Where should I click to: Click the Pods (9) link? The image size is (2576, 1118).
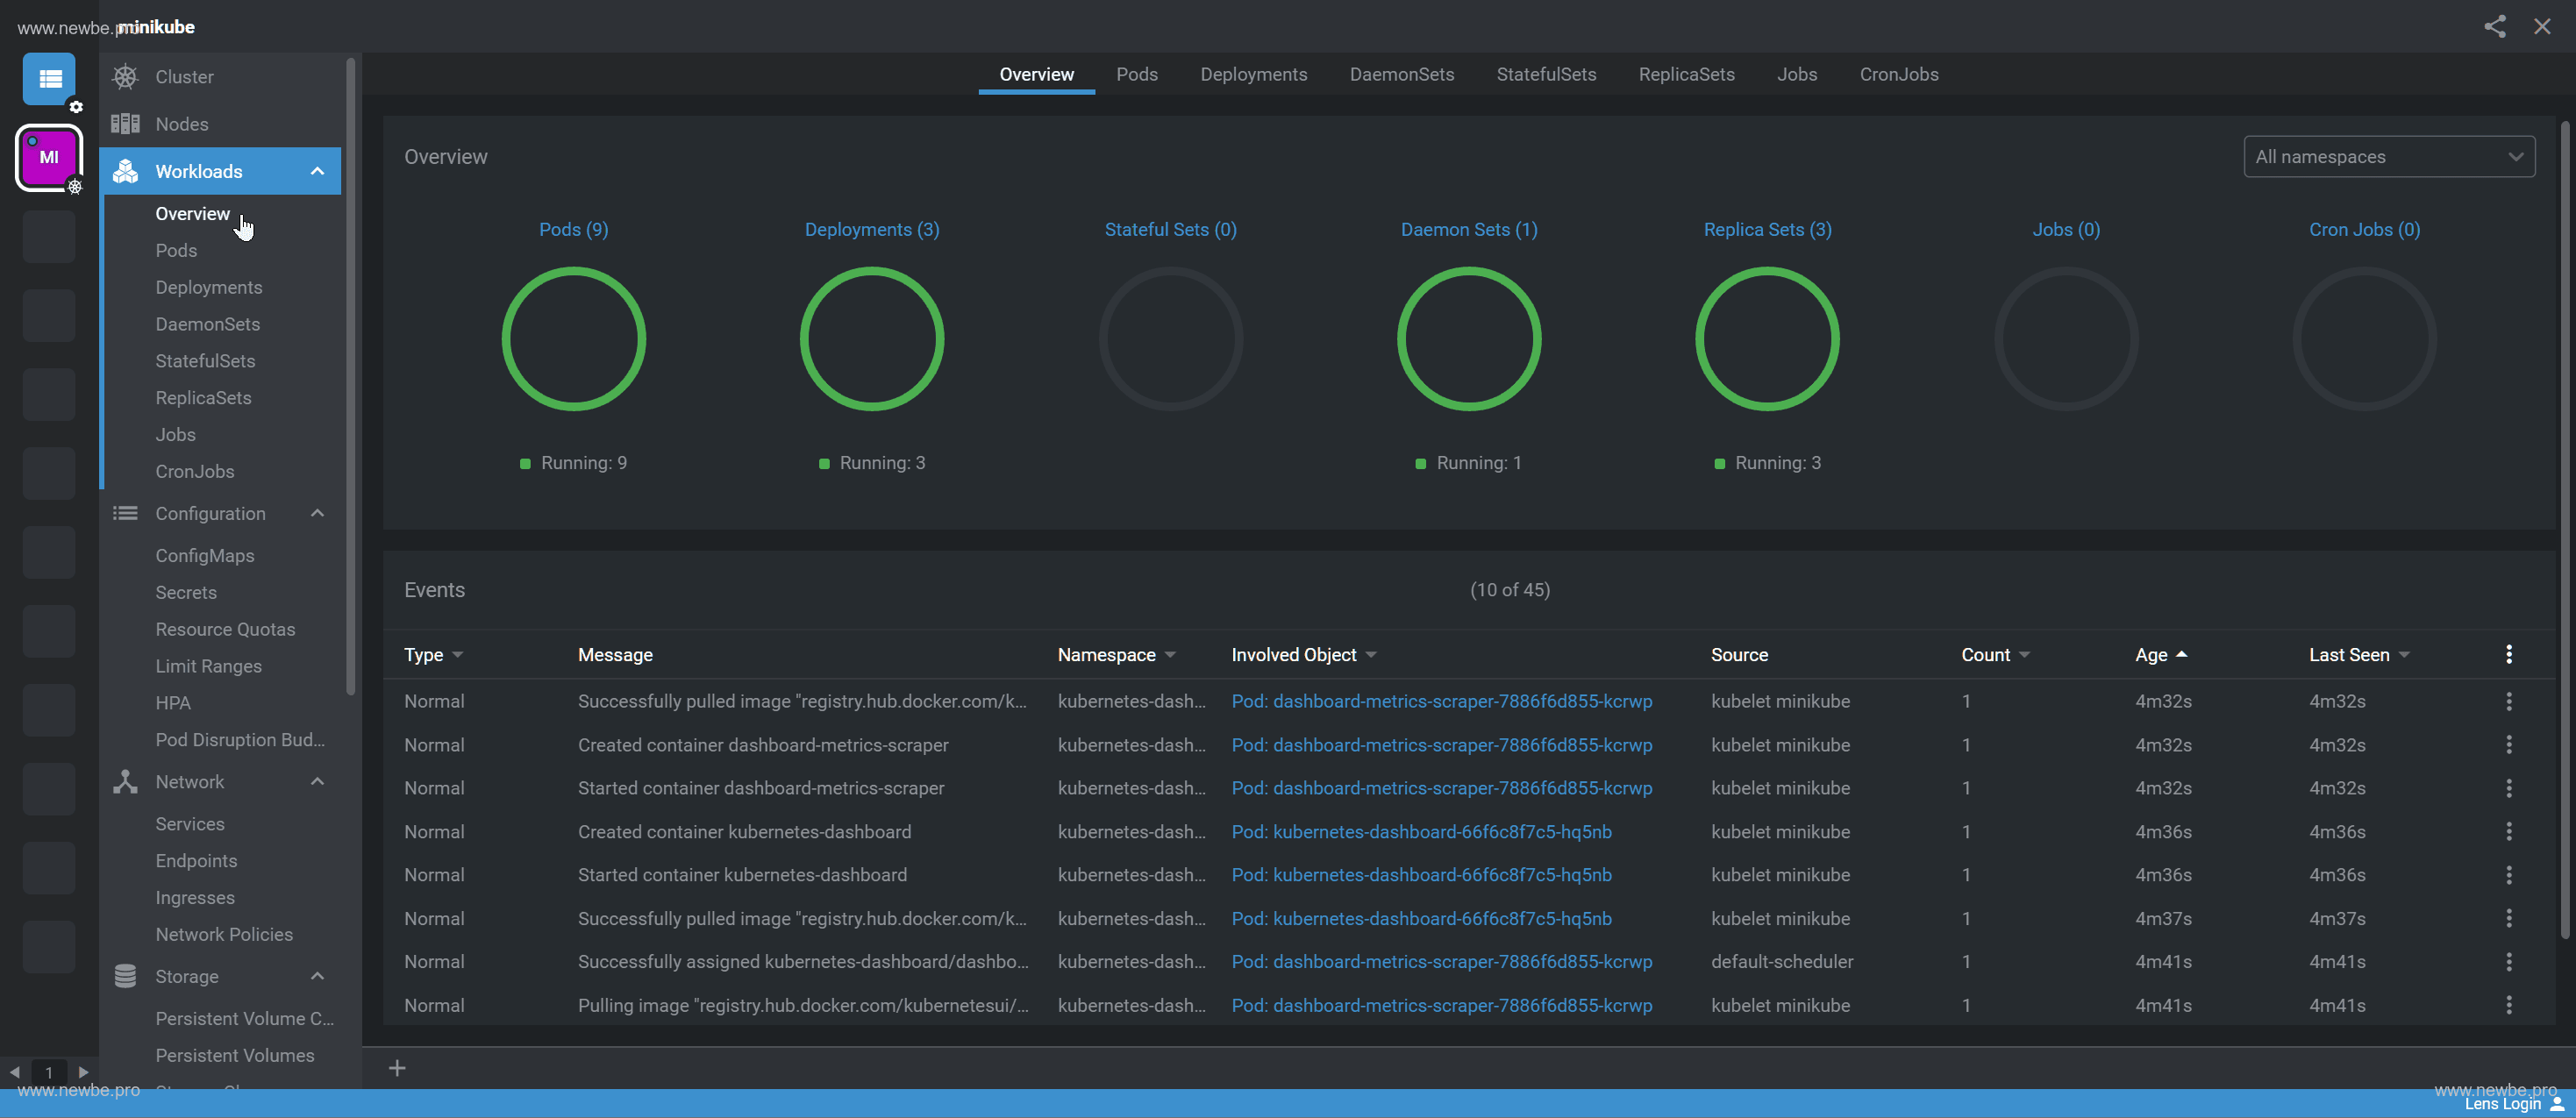(573, 230)
